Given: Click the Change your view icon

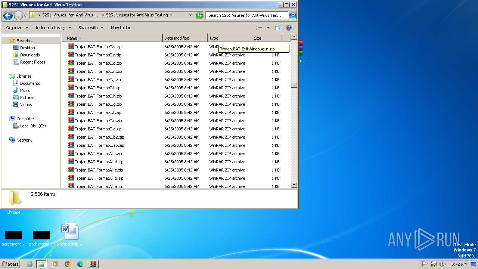Looking at the screenshot, I should (259, 28).
